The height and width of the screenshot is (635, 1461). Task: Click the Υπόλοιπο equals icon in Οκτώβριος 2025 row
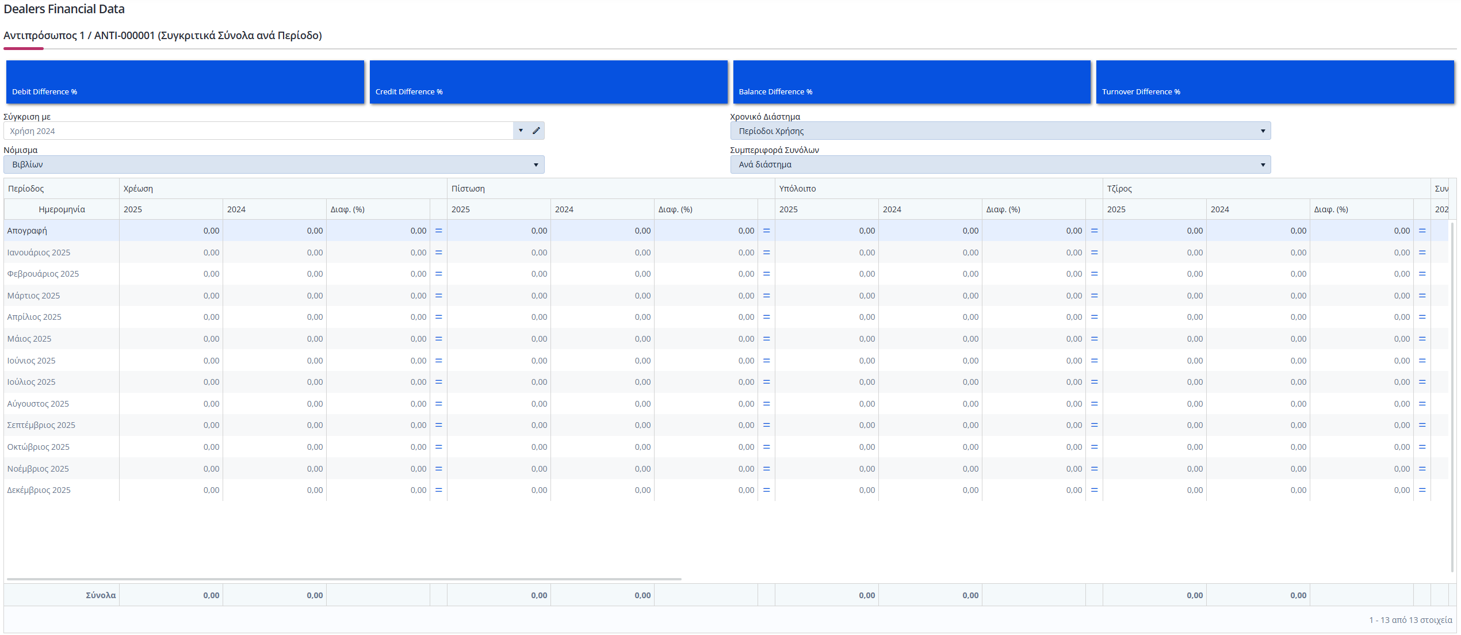tap(1094, 447)
